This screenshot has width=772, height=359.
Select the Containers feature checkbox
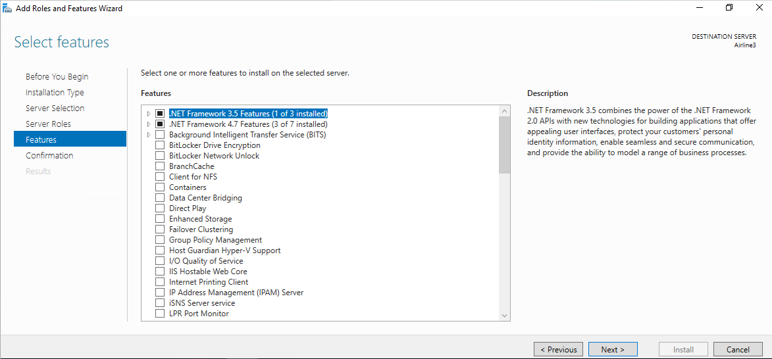[x=159, y=187]
